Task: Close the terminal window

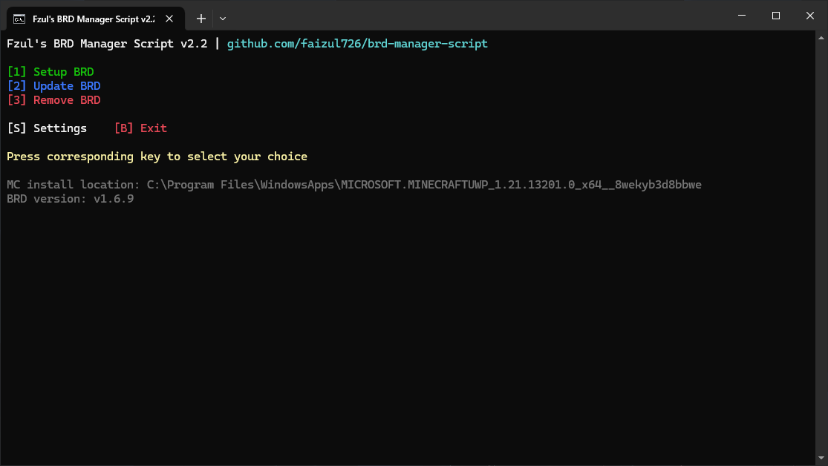Action: (x=810, y=16)
